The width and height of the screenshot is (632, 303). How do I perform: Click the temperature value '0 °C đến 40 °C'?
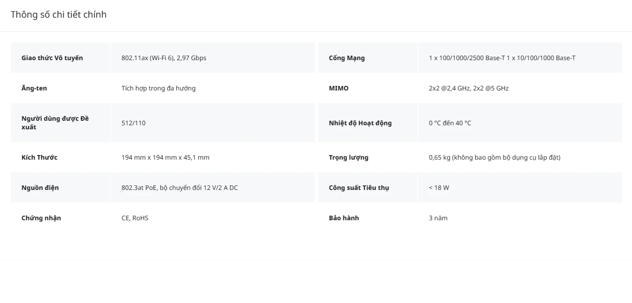tap(450, 123)
